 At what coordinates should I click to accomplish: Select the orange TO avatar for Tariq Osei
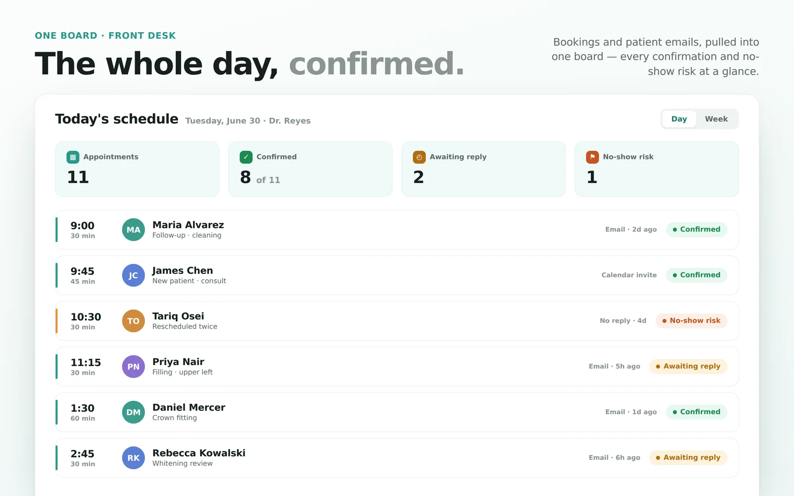click(133, 321)
